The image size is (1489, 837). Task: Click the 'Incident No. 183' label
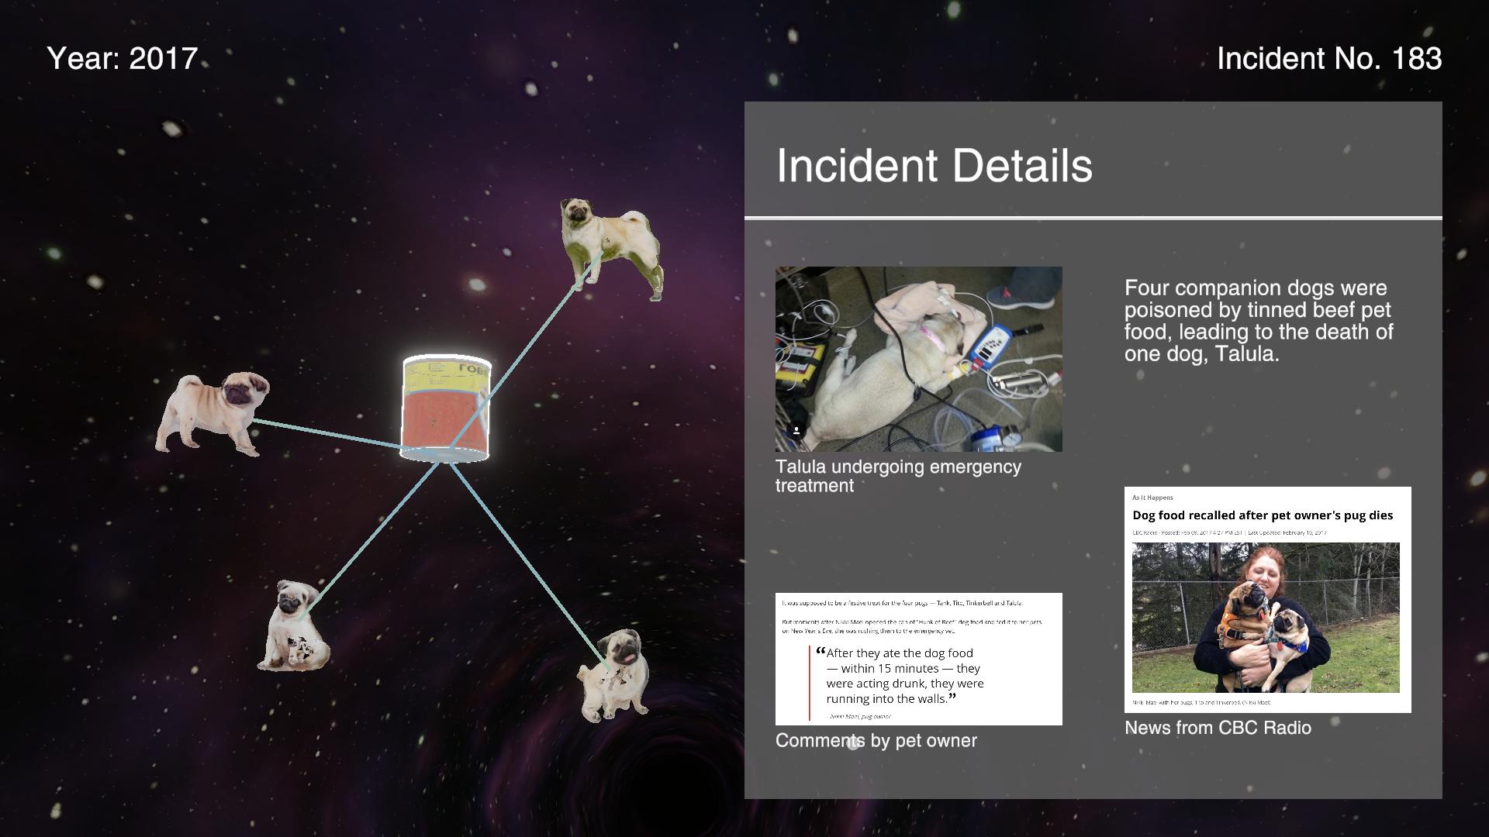1328,59
